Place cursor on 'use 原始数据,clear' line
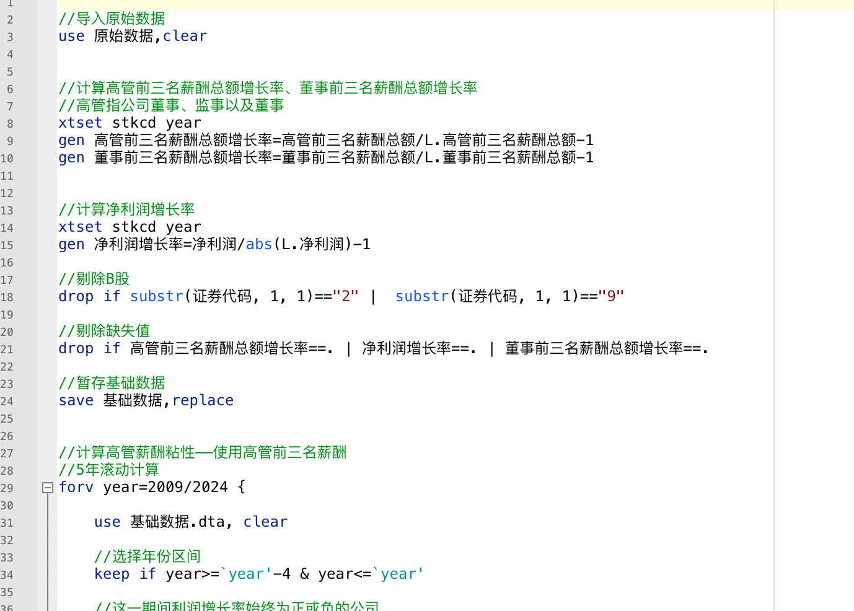The height and width of the screenshot is (611, 854). 133,37
